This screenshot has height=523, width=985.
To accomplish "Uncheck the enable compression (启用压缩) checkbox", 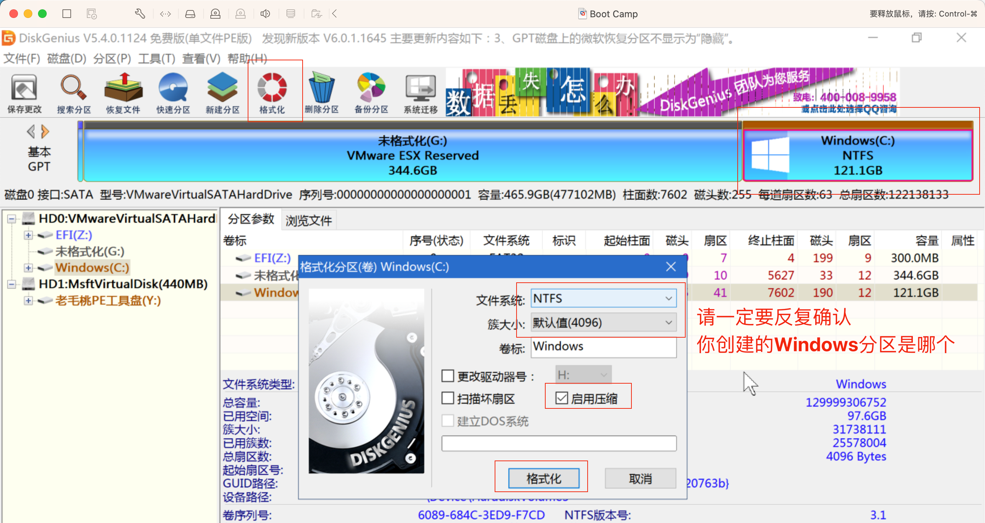I will point(562,398).
